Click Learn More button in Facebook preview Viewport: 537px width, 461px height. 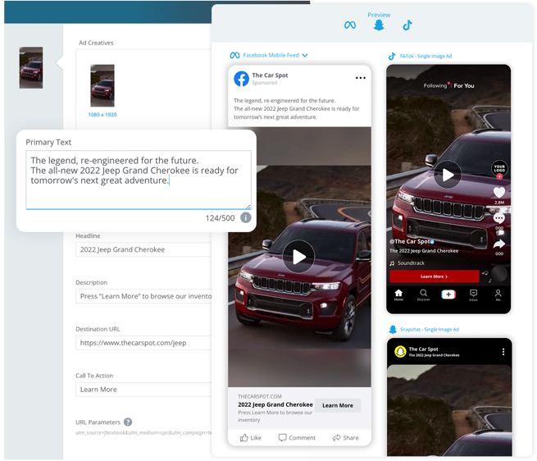pos(338,405)
